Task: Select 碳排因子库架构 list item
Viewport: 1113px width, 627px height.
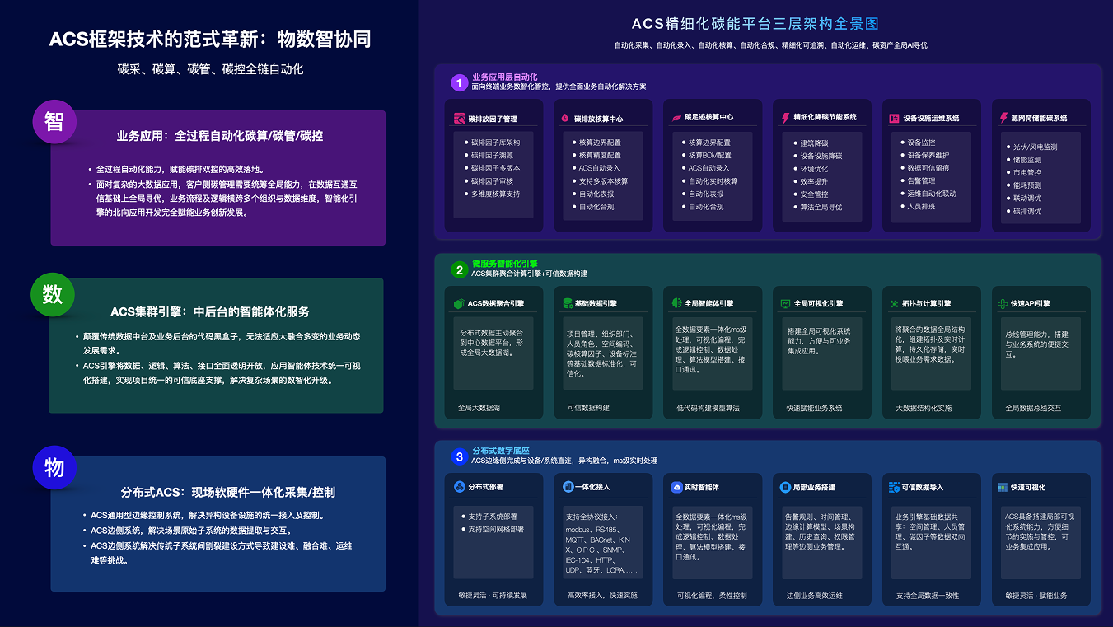Action: point(495,142)
